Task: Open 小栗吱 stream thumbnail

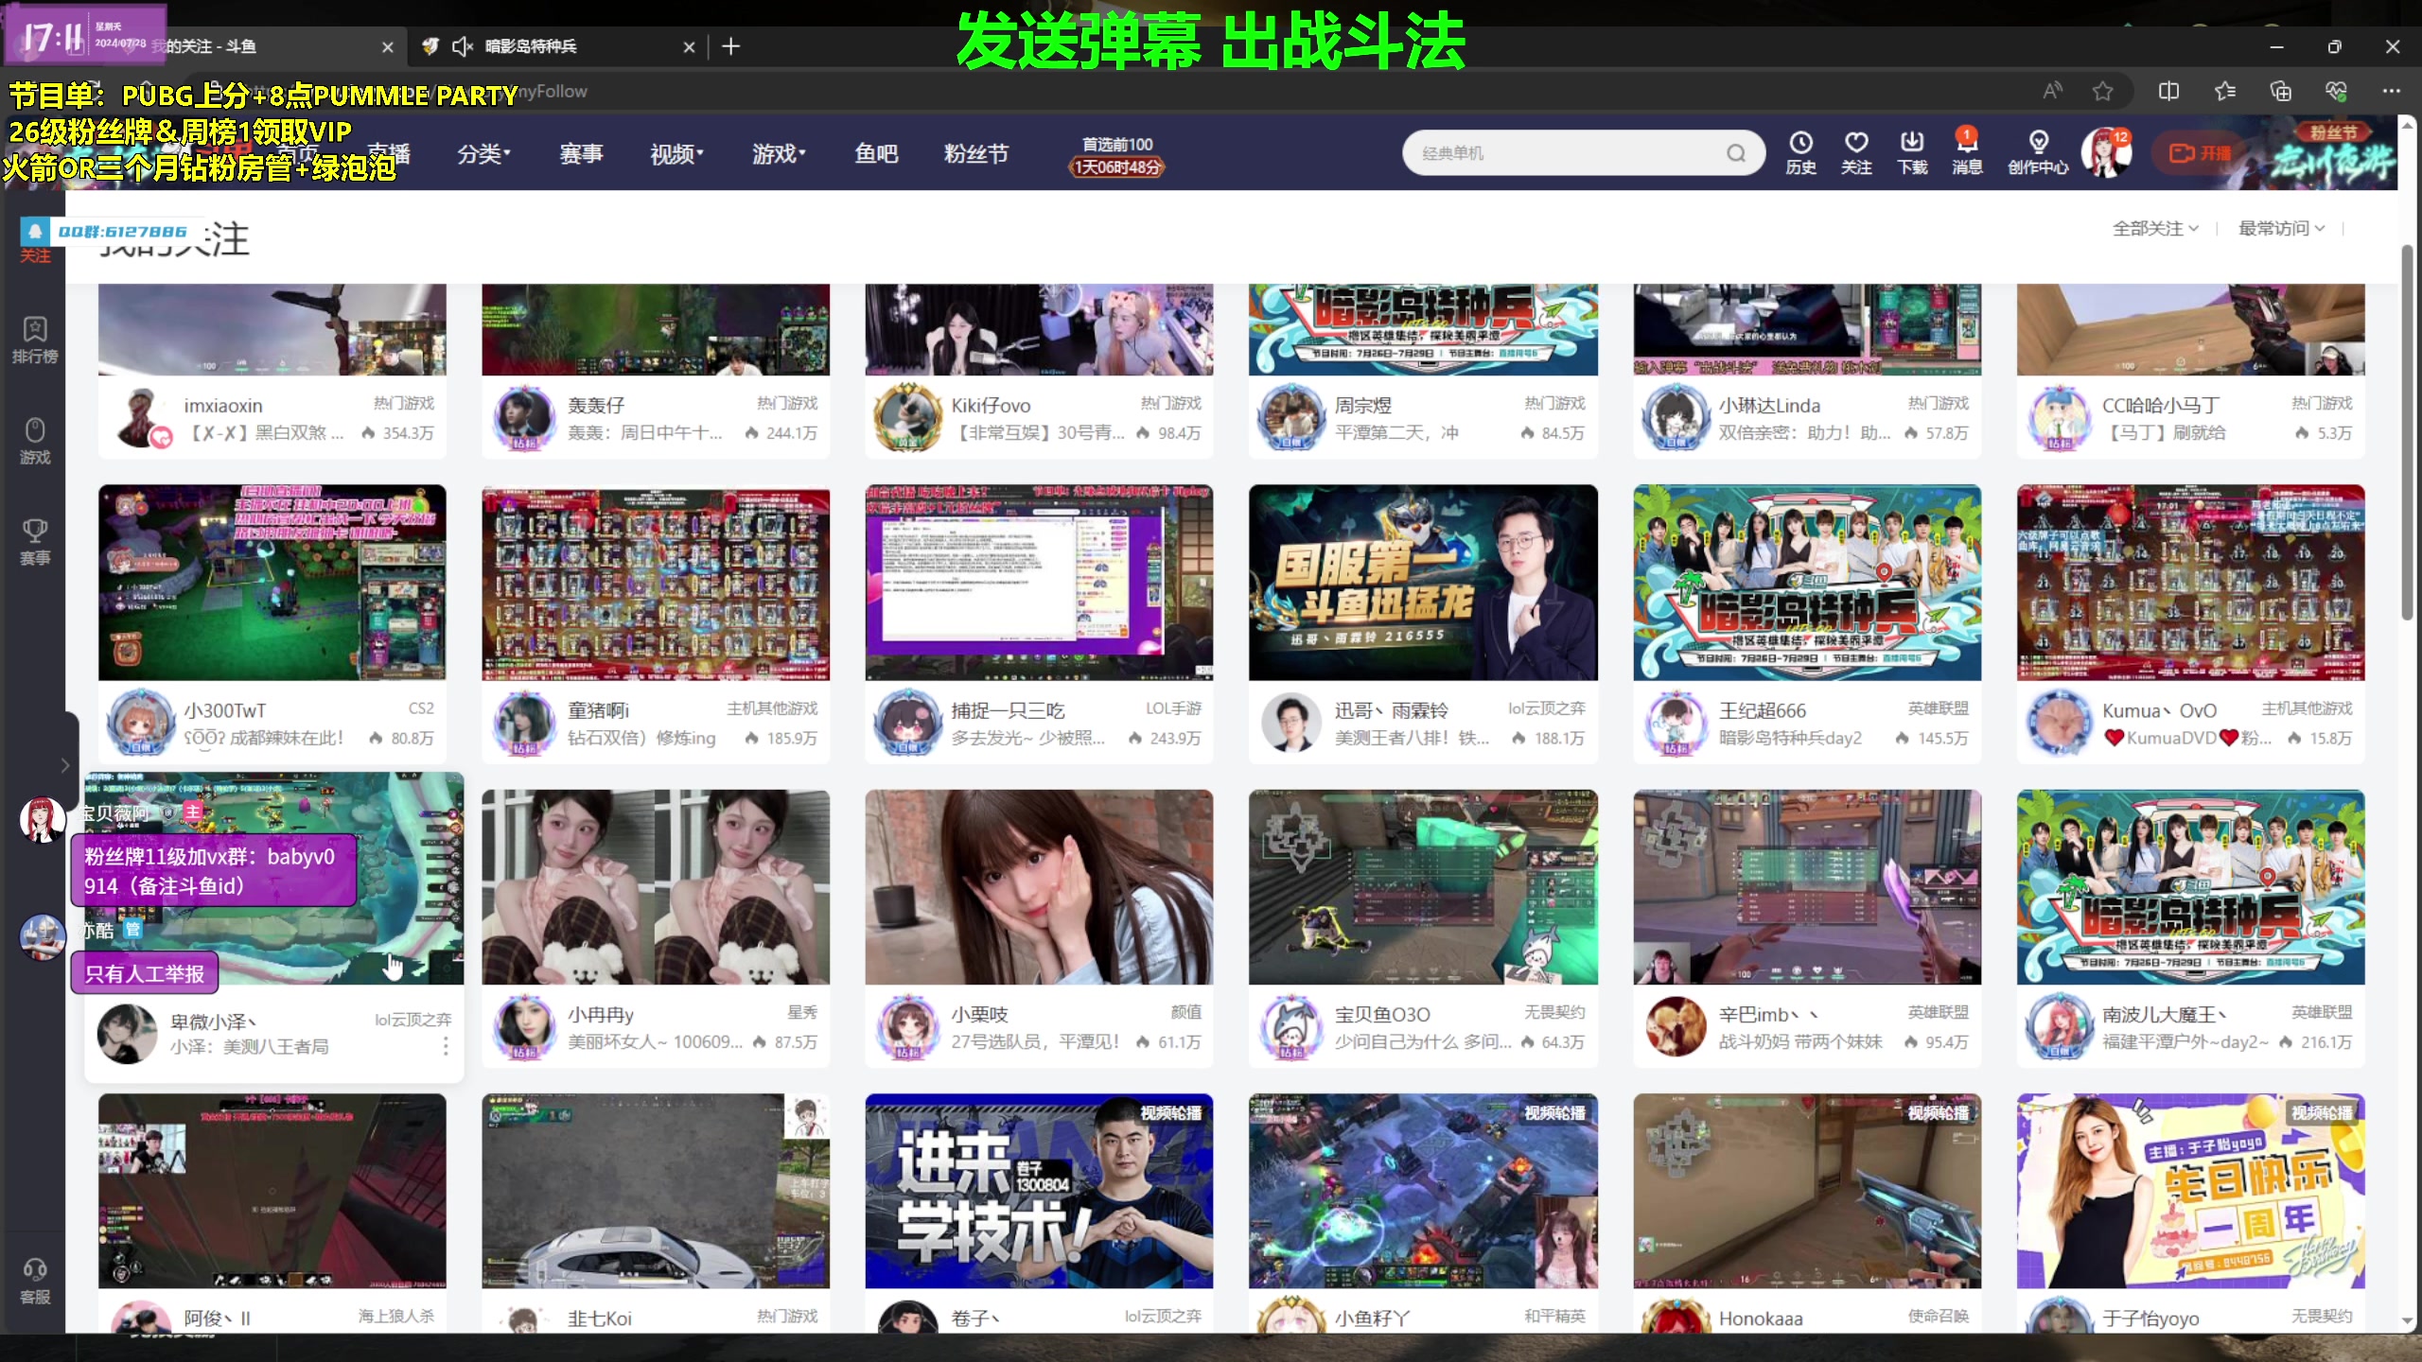Action: pyautogui.click(x=1039, y=887)
